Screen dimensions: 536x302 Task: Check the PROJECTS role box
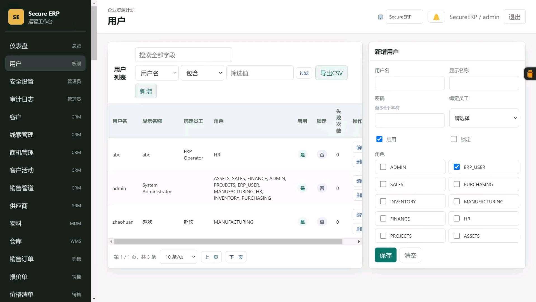click(383, 236)
